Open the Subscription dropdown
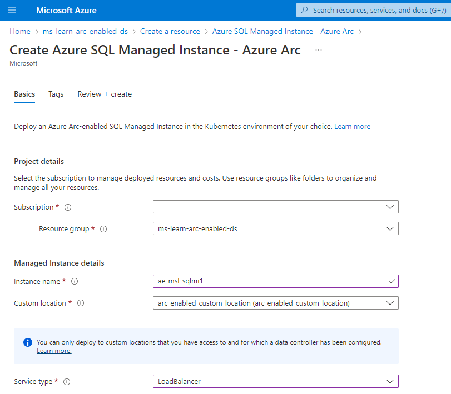The width and height of the screenshot is (451, 394). (x=275, y=207)
